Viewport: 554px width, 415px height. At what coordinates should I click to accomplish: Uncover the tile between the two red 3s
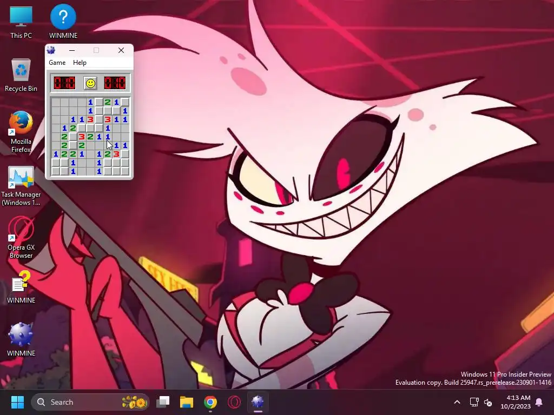pos(100,119)
